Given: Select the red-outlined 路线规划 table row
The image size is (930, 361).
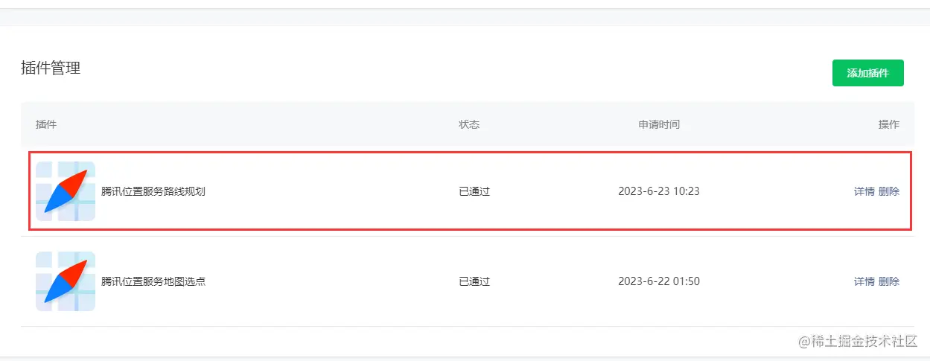Looking at the screenshot, I should 471,191.
